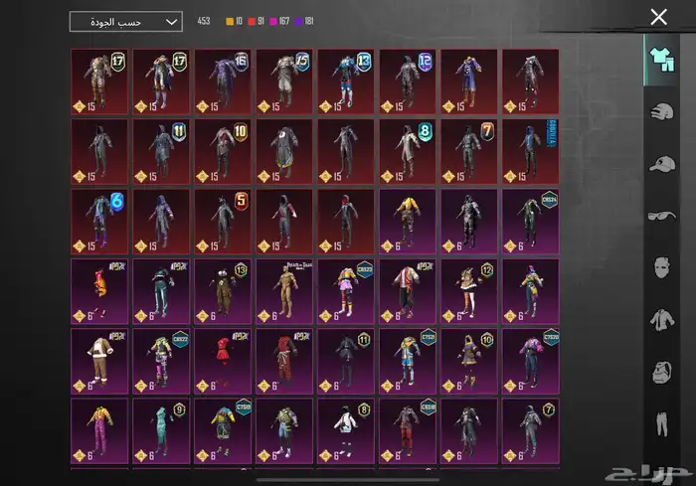Viewport: 696px width, 486px height.
Task: Select the first outfit with badge 17
Action: tap(99, 81)
